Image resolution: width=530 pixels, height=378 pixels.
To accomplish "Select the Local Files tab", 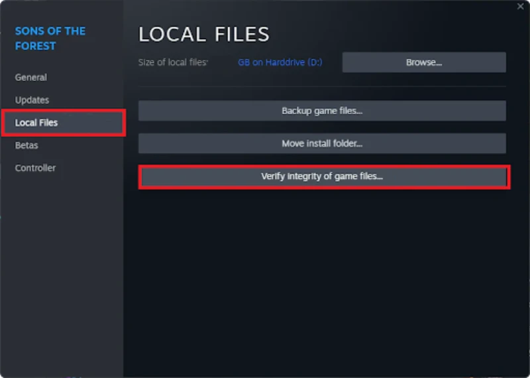I will (x=63, y=123).
